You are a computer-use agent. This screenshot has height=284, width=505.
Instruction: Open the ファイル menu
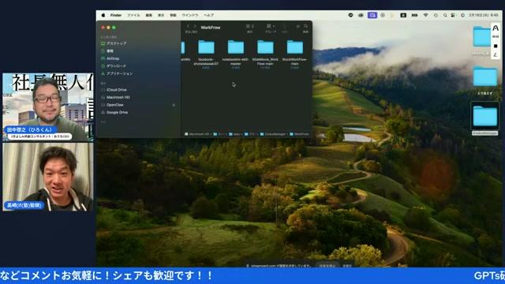click(x=133, y=15)
